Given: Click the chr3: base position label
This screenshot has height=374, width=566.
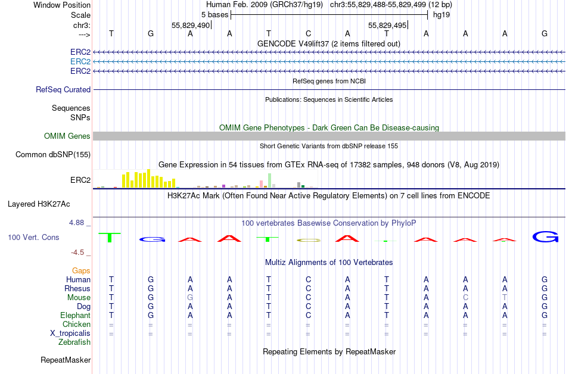Looking at the screenshot, I should 82,25.
